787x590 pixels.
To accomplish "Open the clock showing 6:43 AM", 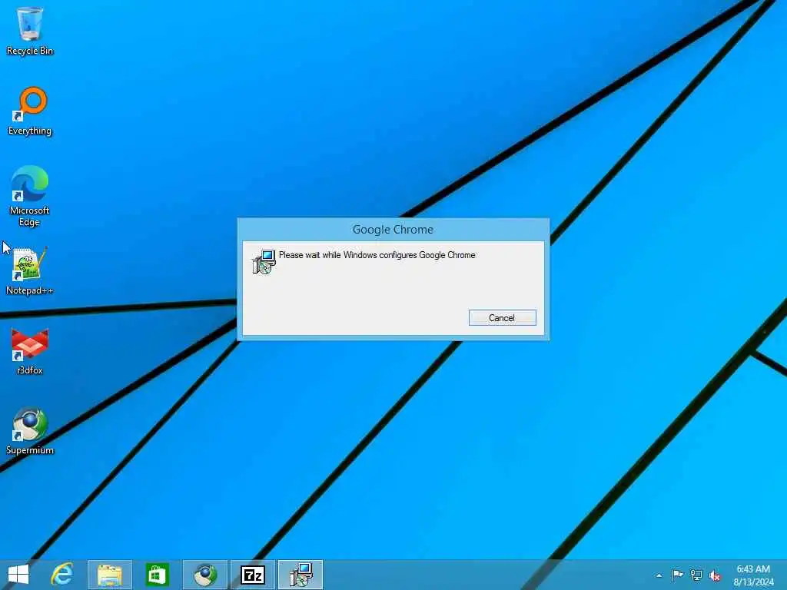I will (753, 575).
